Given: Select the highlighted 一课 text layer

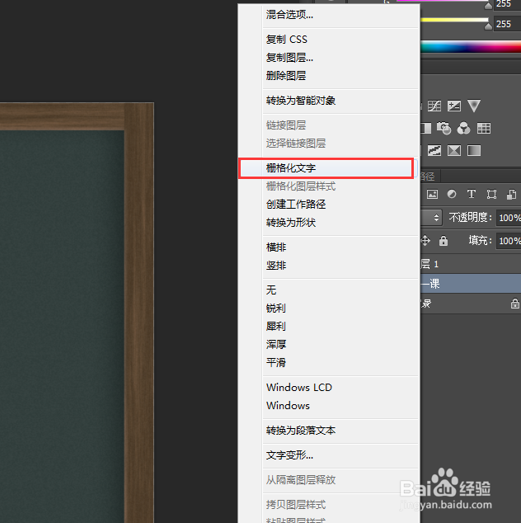Looking at the screenshot, I should pos(471,284).
